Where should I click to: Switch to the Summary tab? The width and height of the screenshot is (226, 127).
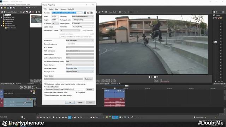64,9
